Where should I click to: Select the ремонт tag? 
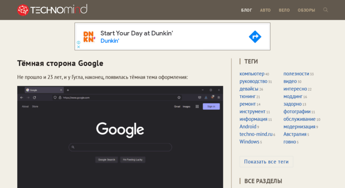tap(247, 104)
